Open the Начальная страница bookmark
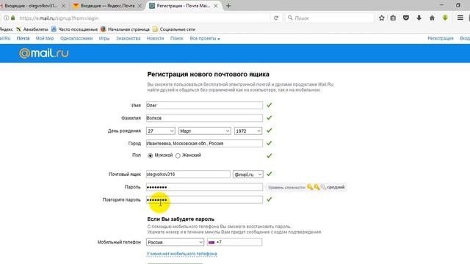This screenshot has height=264, width=470. tap(126, 29)
